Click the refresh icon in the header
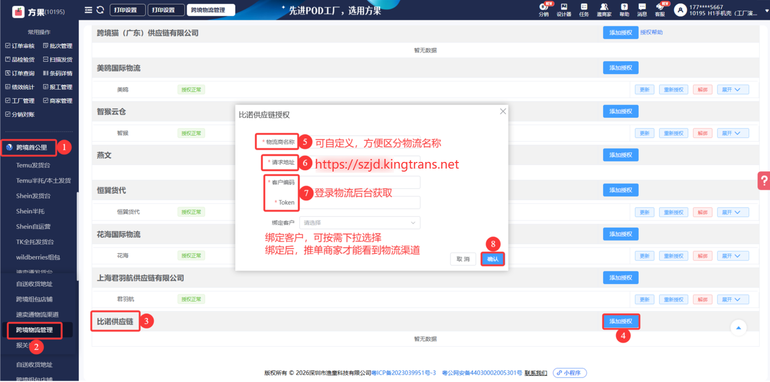 click(100, 10)
